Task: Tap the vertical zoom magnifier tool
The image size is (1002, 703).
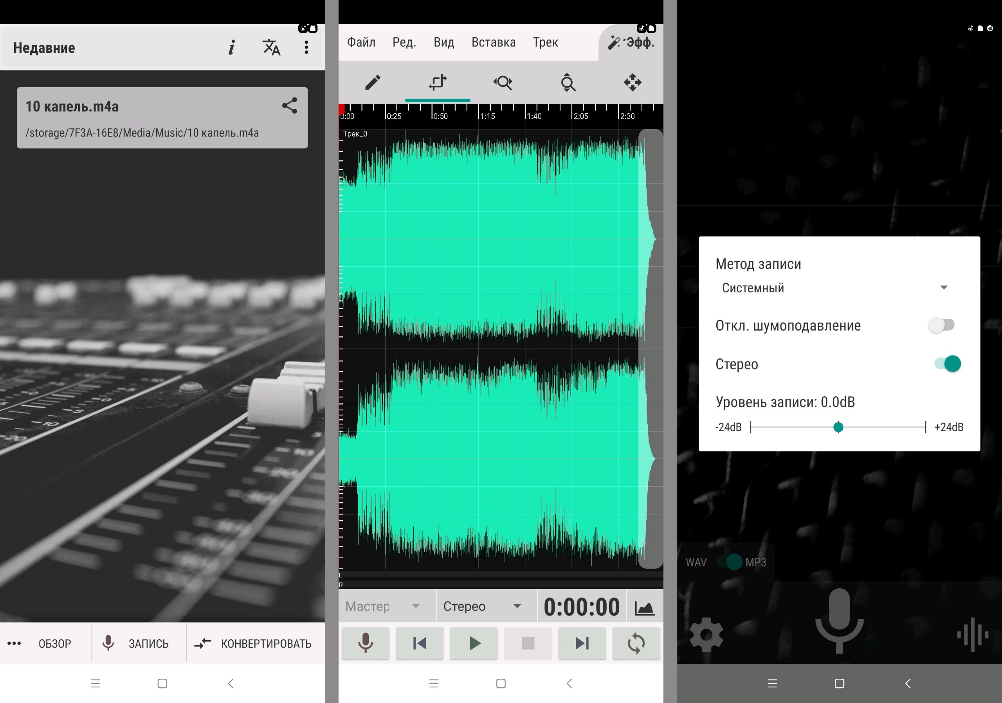Action: [568, 83]
